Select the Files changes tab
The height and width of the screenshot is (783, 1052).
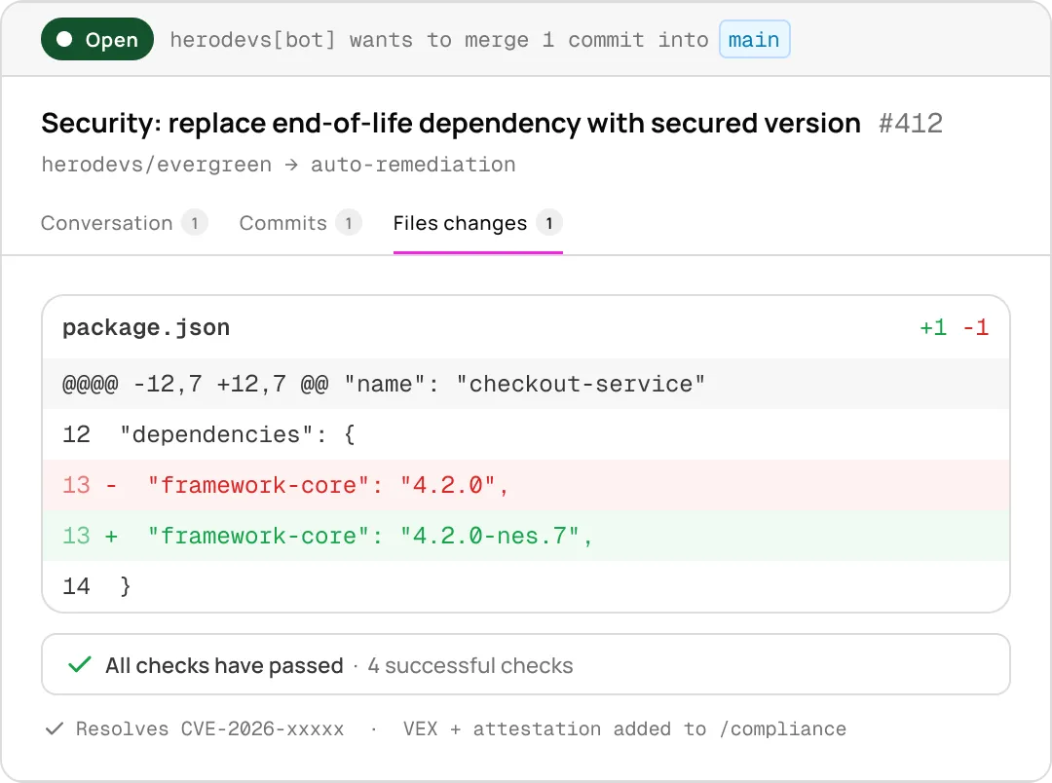(x=477, y=223)
